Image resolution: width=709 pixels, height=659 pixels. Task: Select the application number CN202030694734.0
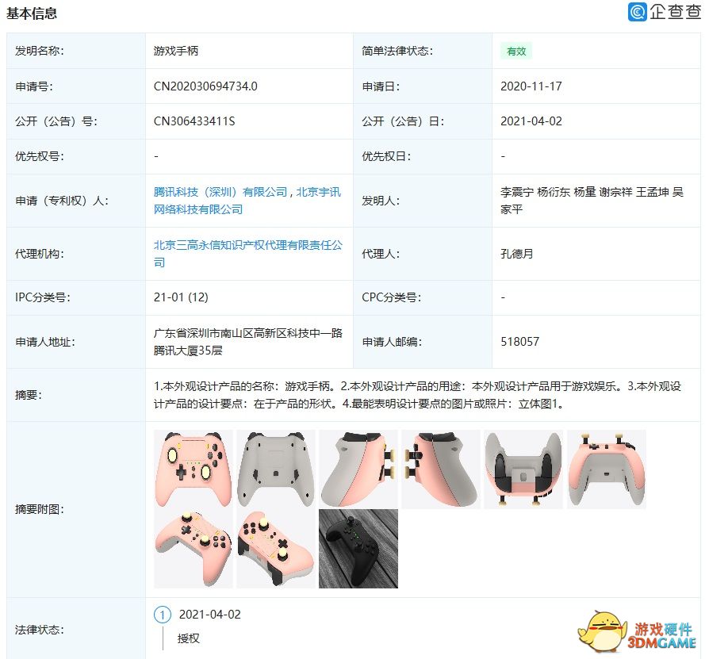click(x=205, y=86)
